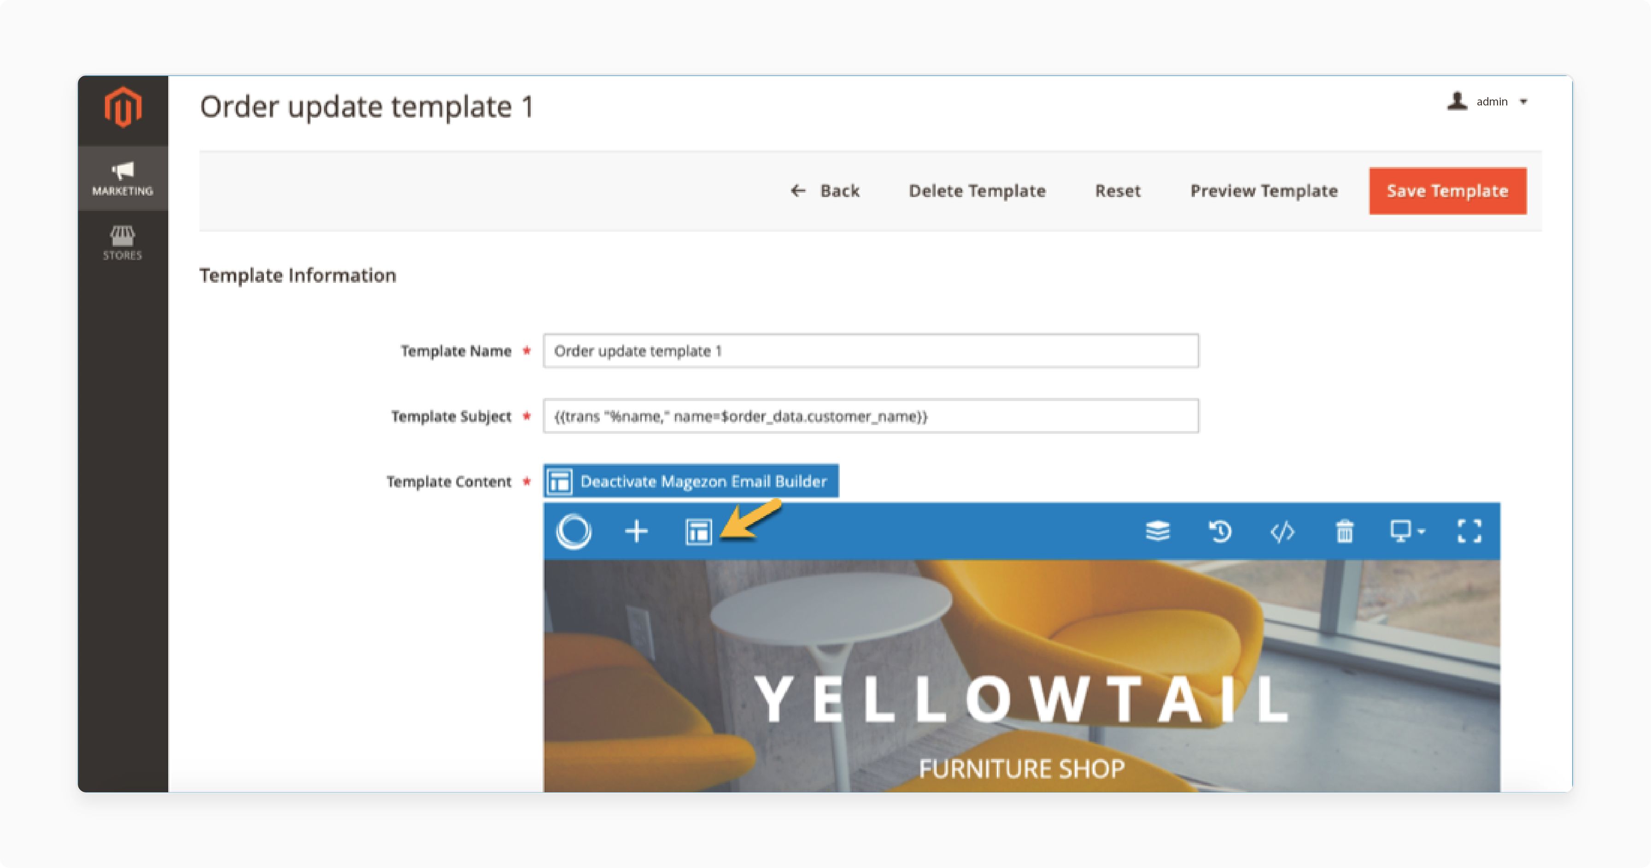The height and width of the screenshot is (868, 1651).
Task: Focus the Template Name field
Action: (870, 350)
